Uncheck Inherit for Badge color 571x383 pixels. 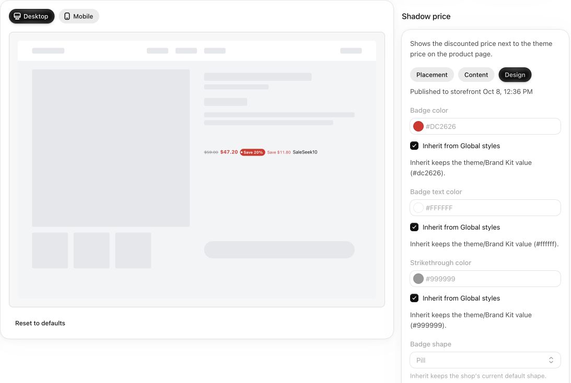click(414, 146)
